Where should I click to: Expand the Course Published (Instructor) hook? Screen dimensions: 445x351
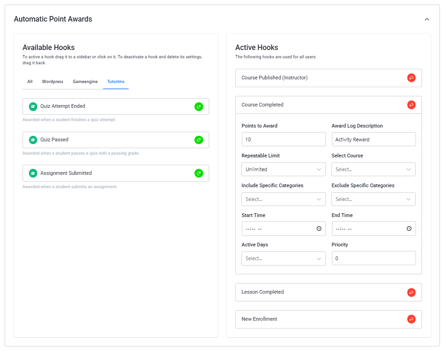point(329,78)
